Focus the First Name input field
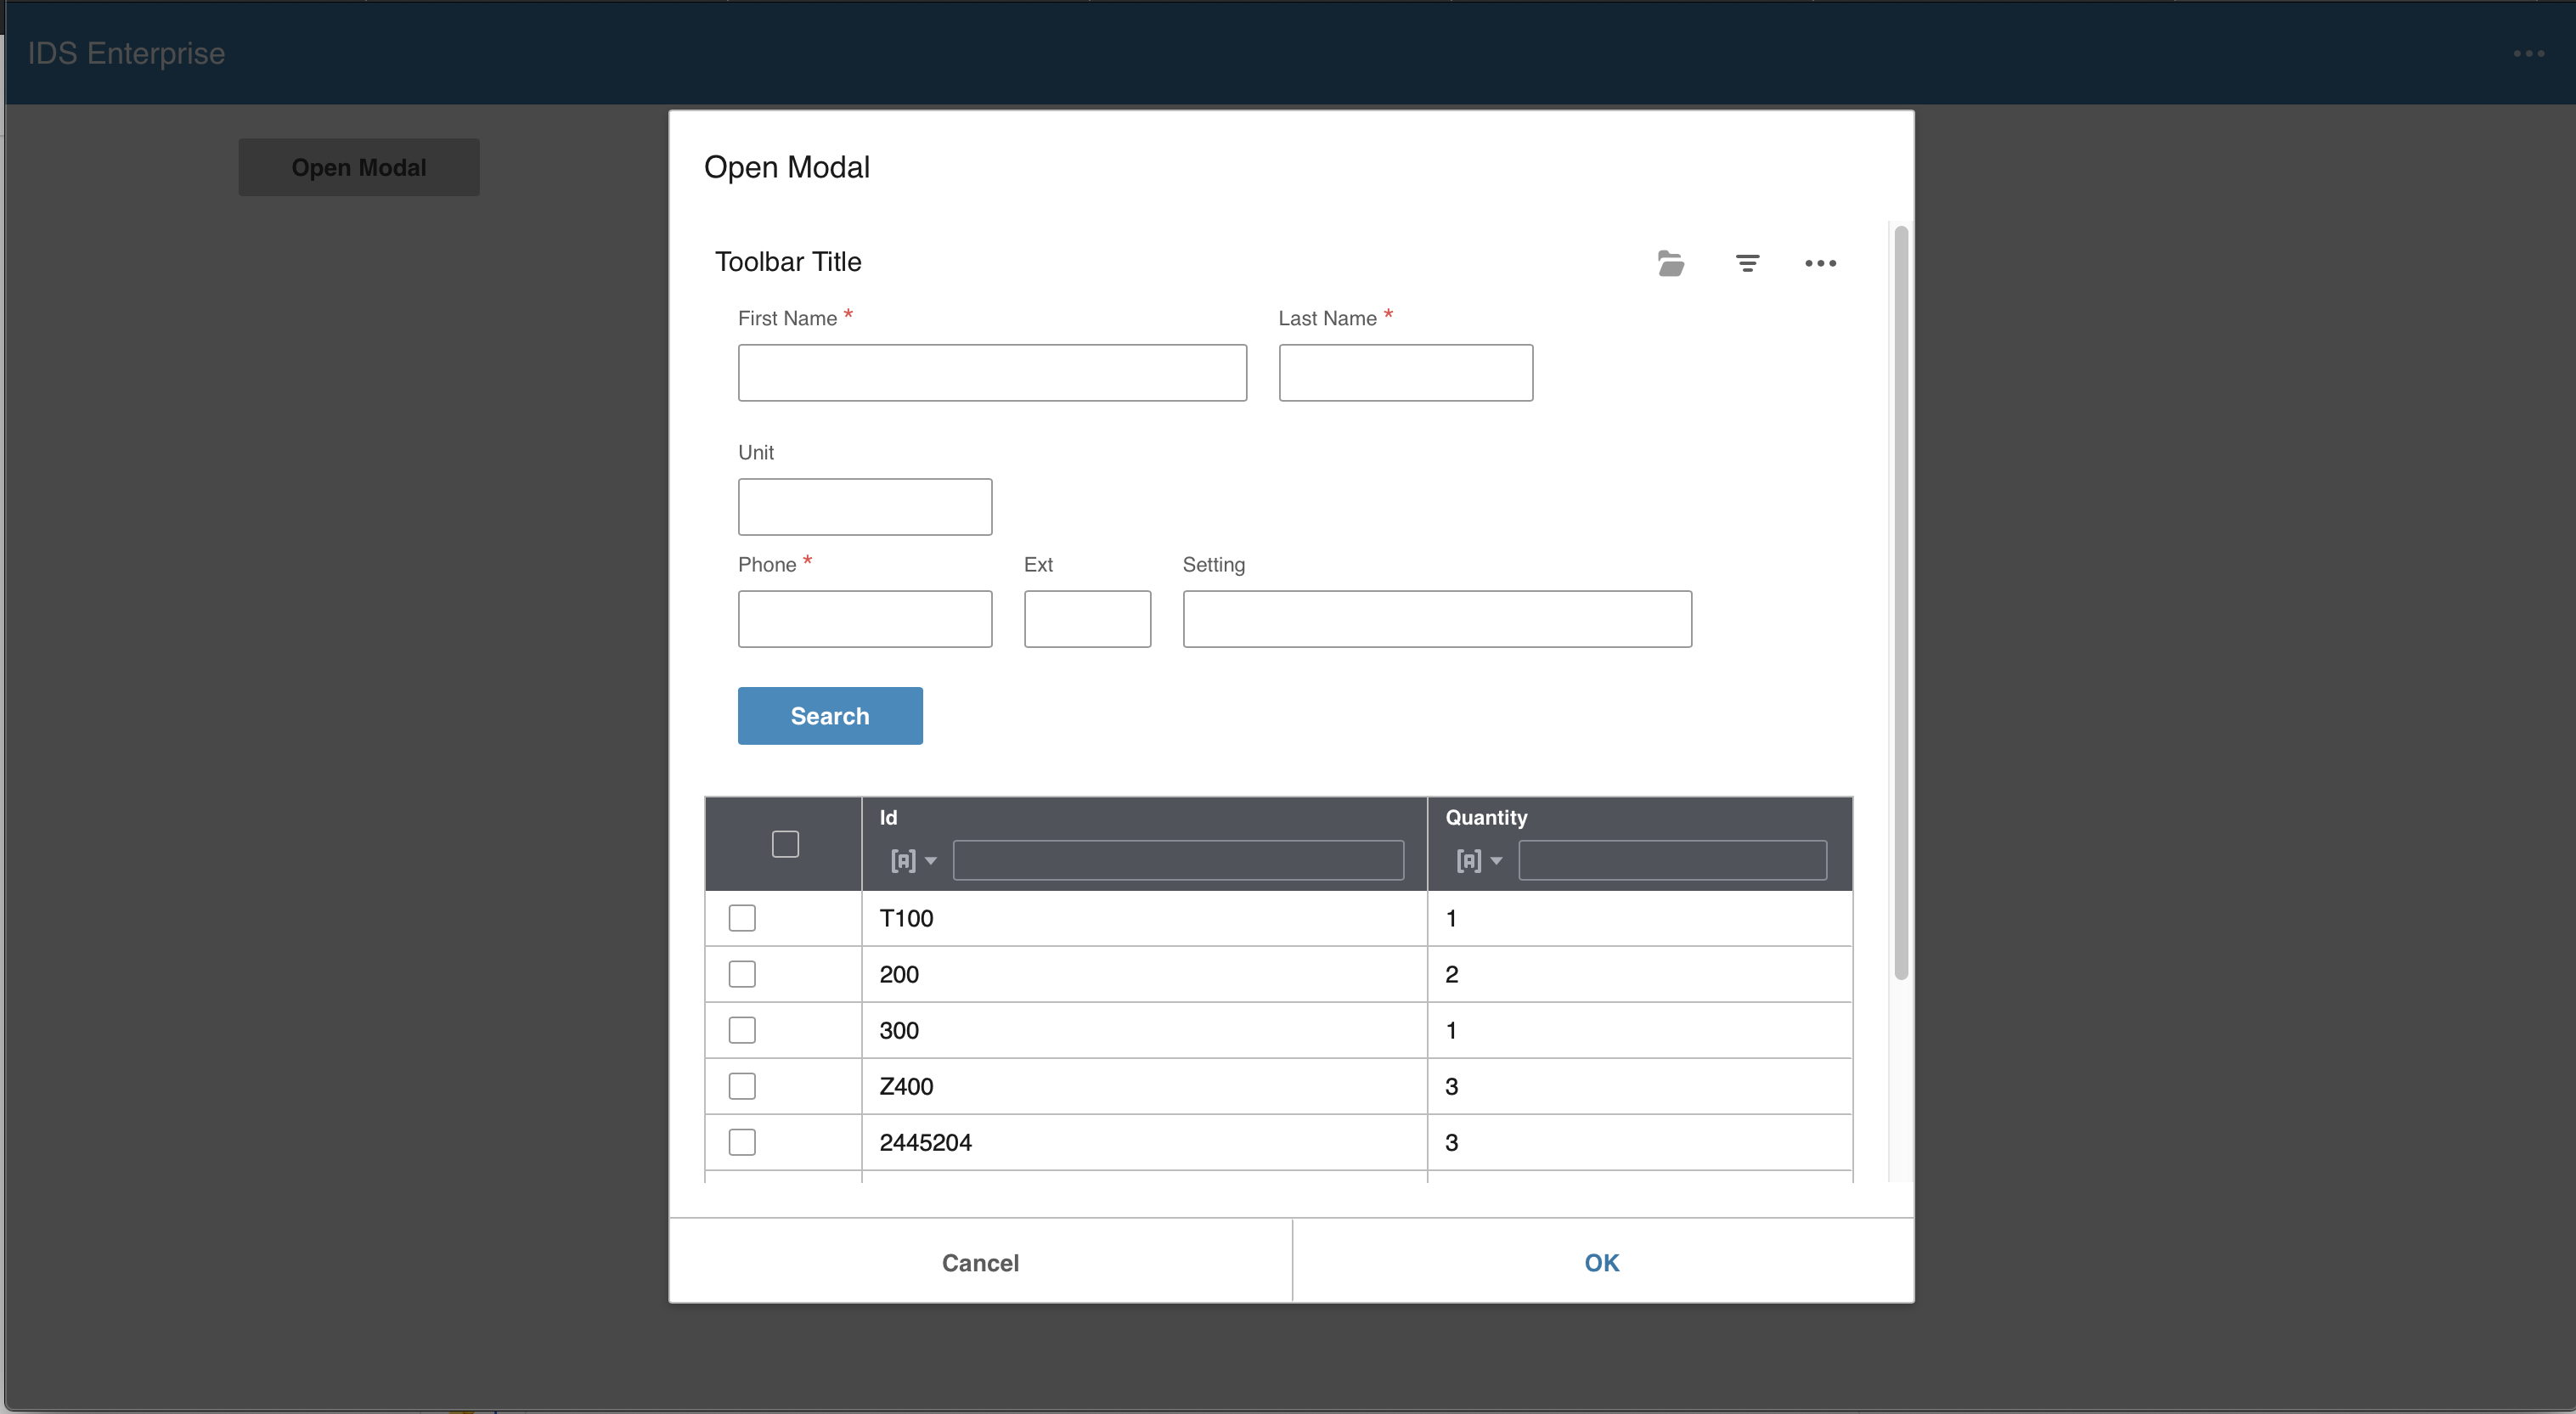Image resolution: width=2576 pixels, height=1414 pixels. (x=992, y=373)
